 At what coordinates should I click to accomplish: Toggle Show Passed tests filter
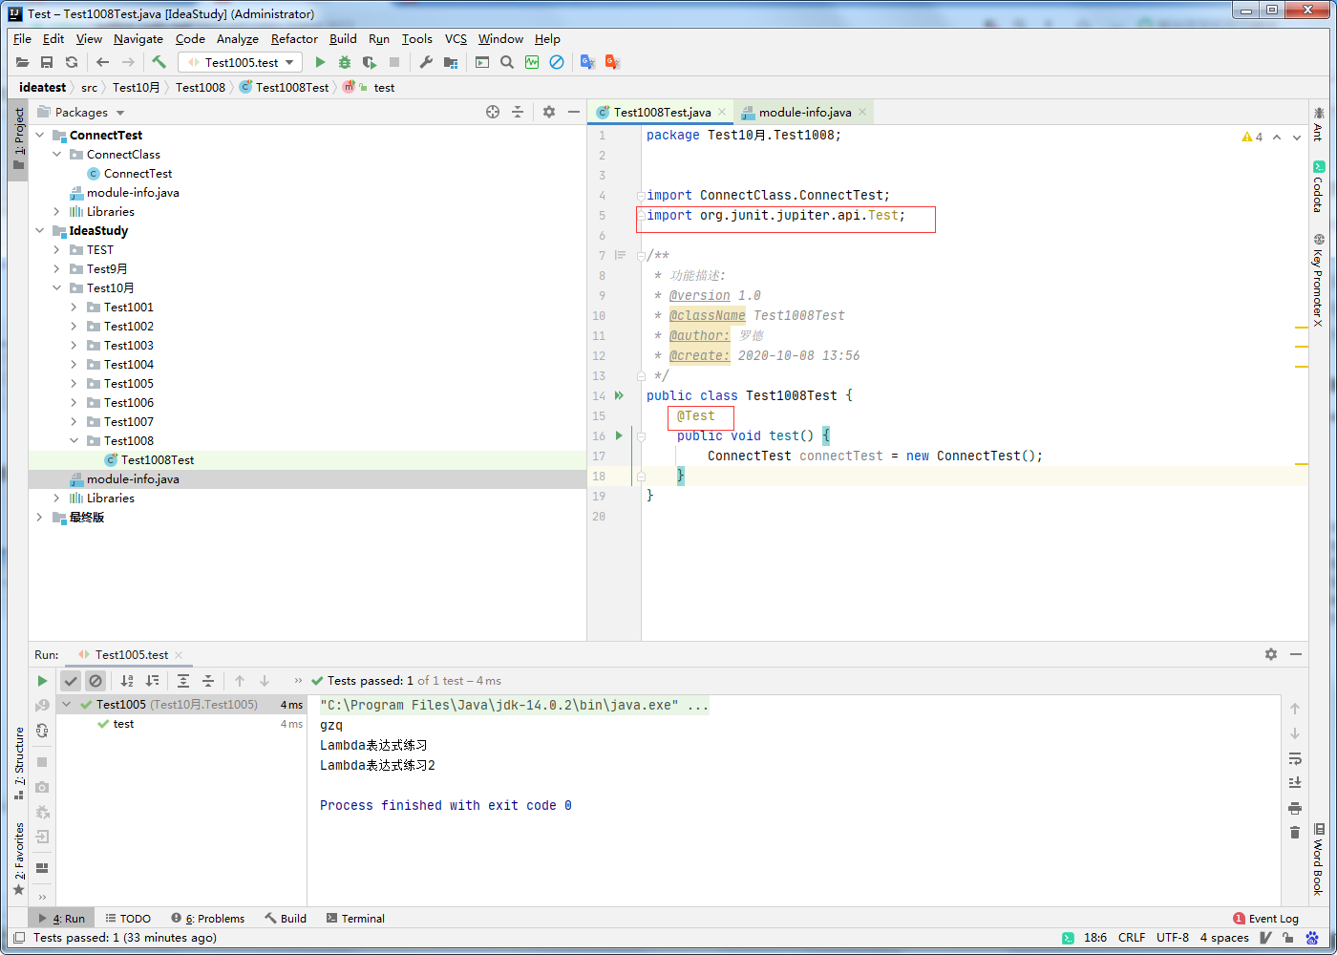71,680
